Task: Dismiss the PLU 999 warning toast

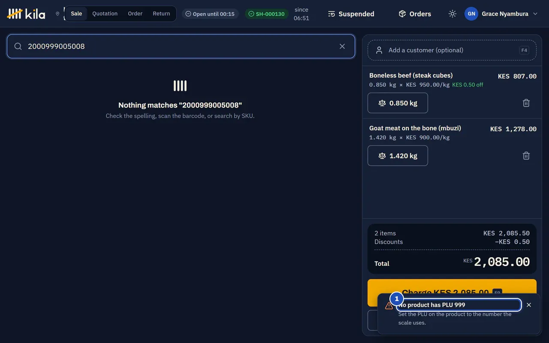Action: tap(529, 305)
